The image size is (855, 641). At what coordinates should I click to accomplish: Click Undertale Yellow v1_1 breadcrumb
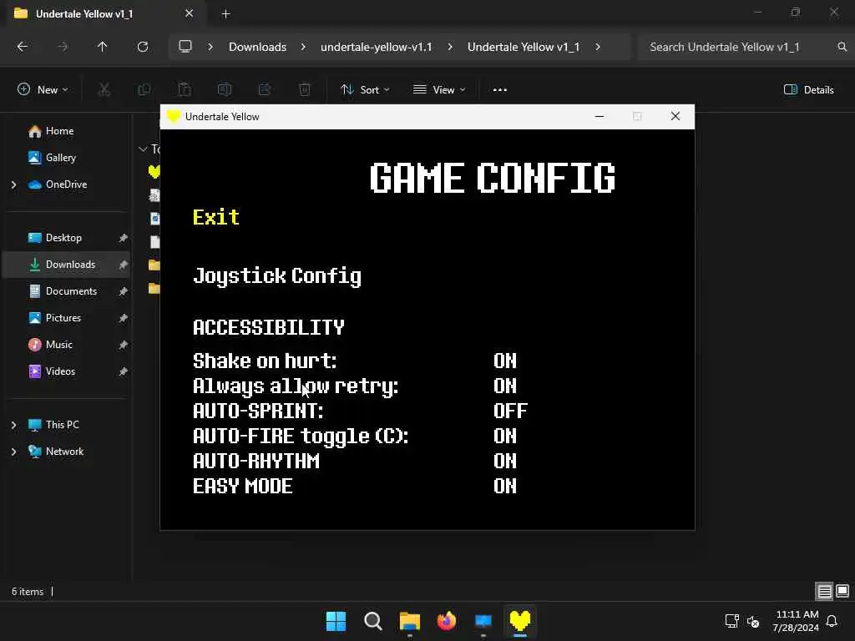click(x=524, y=47)
